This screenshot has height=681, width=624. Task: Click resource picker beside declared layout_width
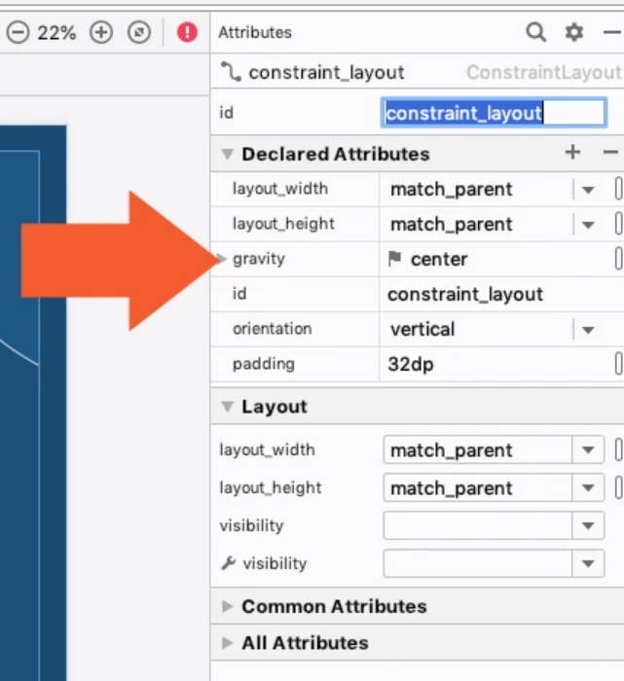(x=618, y=190)
